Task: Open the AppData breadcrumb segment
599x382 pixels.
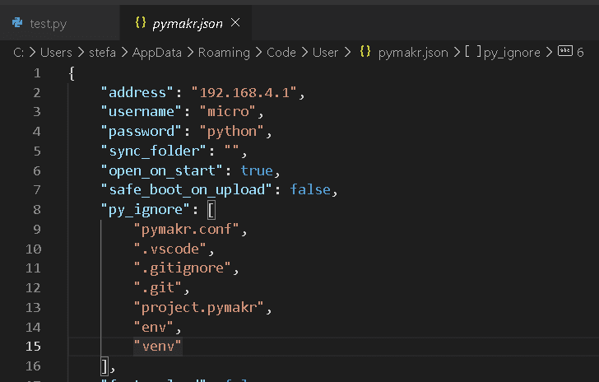Action: pos(157,52)
